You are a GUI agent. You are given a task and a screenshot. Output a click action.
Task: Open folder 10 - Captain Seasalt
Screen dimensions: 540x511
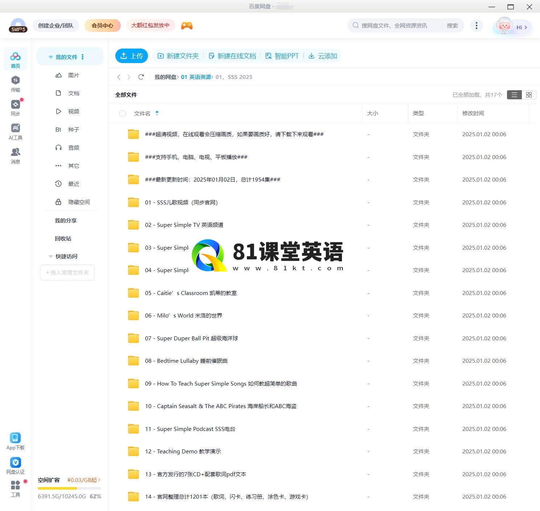point(220,406)
